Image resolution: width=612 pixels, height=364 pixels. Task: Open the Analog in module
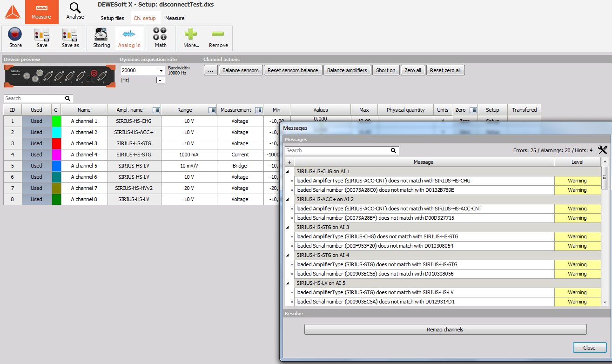[x=129, y=38]
